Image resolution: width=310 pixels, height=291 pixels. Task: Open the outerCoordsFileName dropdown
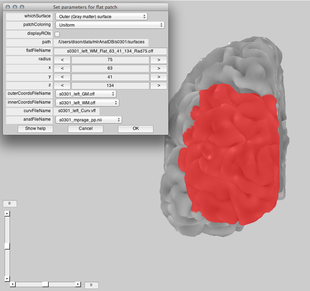pos(86,94)
